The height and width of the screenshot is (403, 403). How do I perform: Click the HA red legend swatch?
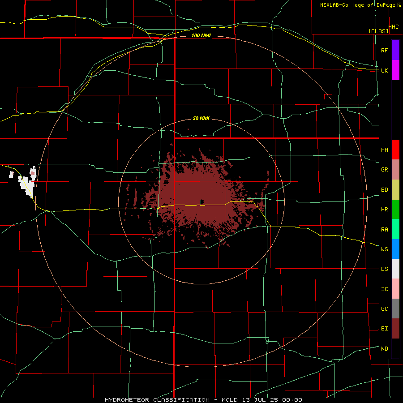395,150
